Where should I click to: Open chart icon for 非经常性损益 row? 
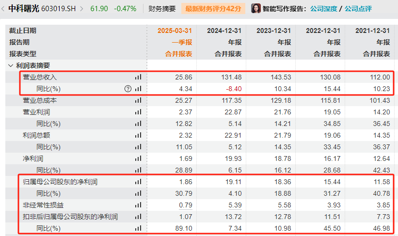tap(138, 205)
